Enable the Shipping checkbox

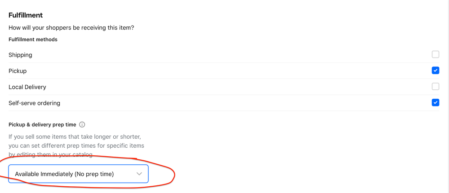point(435,54)
